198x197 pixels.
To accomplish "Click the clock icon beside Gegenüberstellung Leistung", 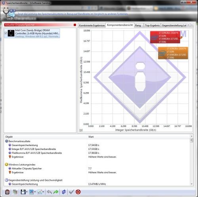I will tap(6, 180).
